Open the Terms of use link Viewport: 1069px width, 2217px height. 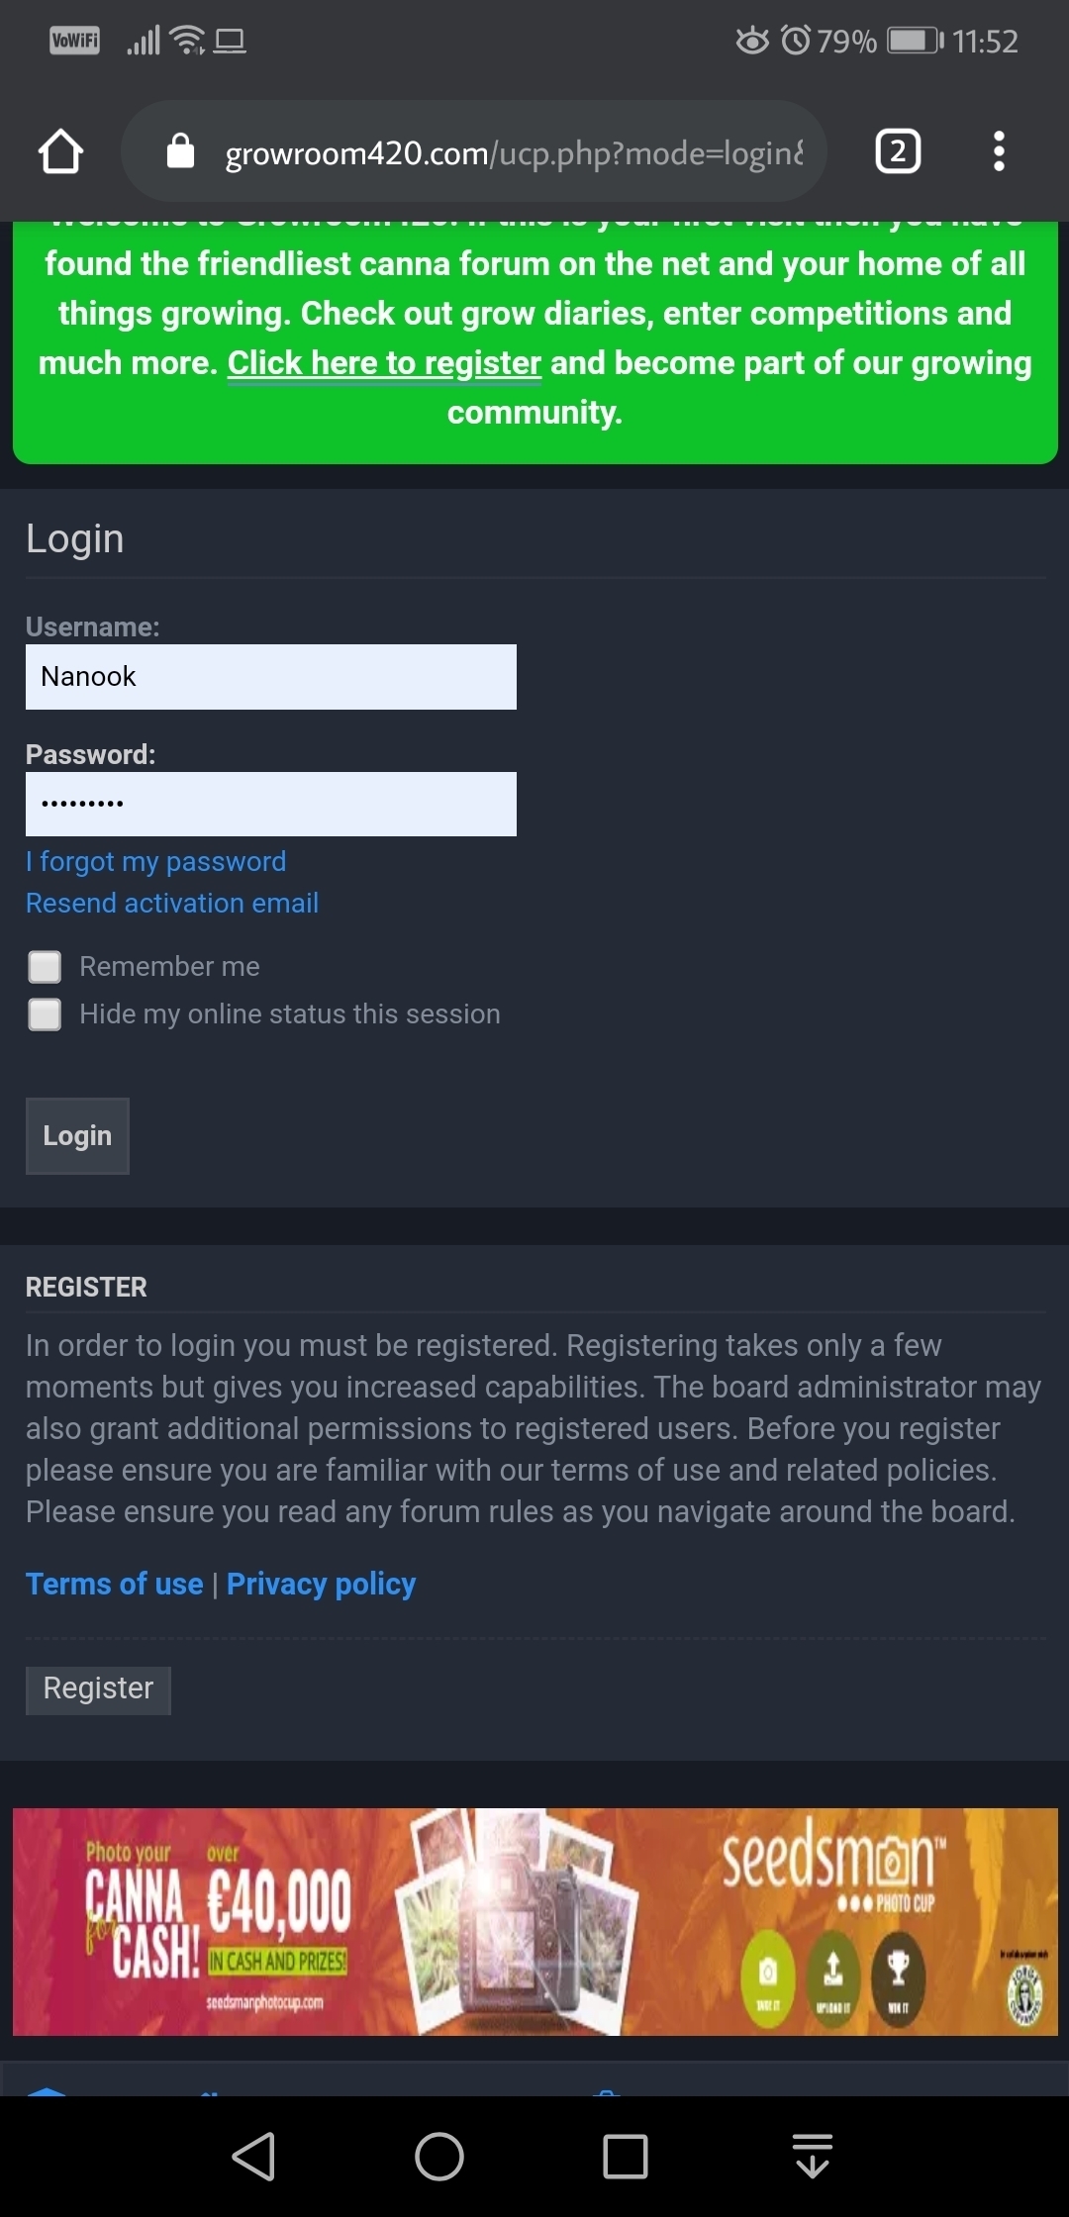114,1585
